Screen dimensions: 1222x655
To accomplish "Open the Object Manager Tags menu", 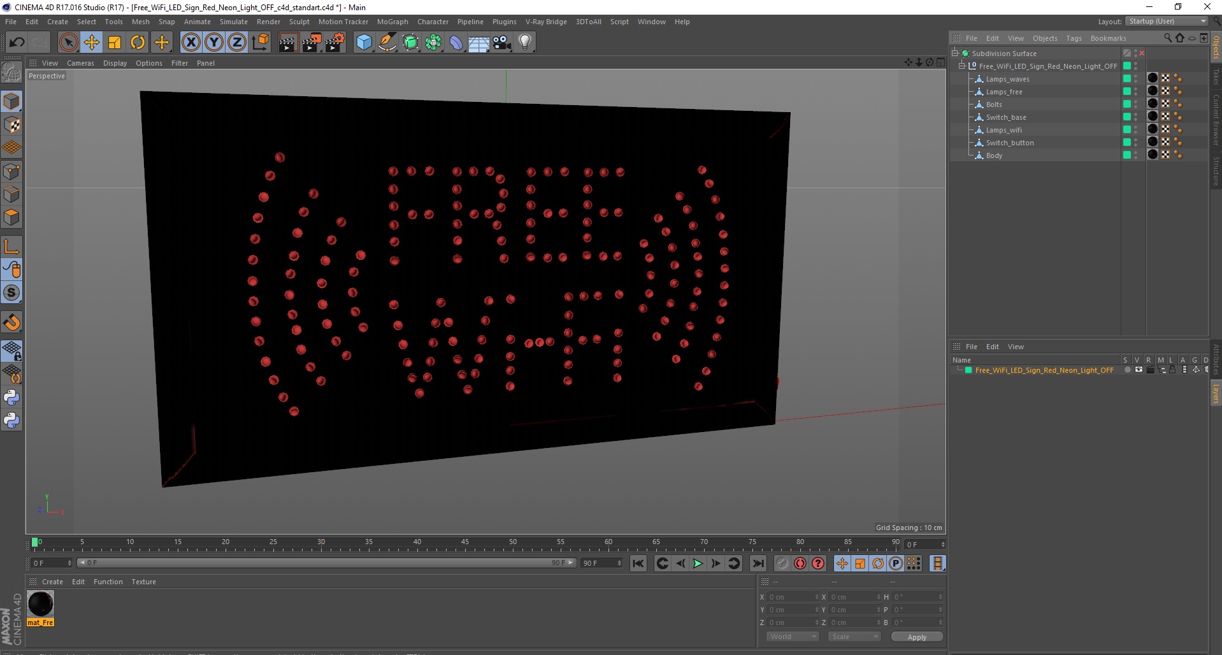I will [x=1074, y=38].
